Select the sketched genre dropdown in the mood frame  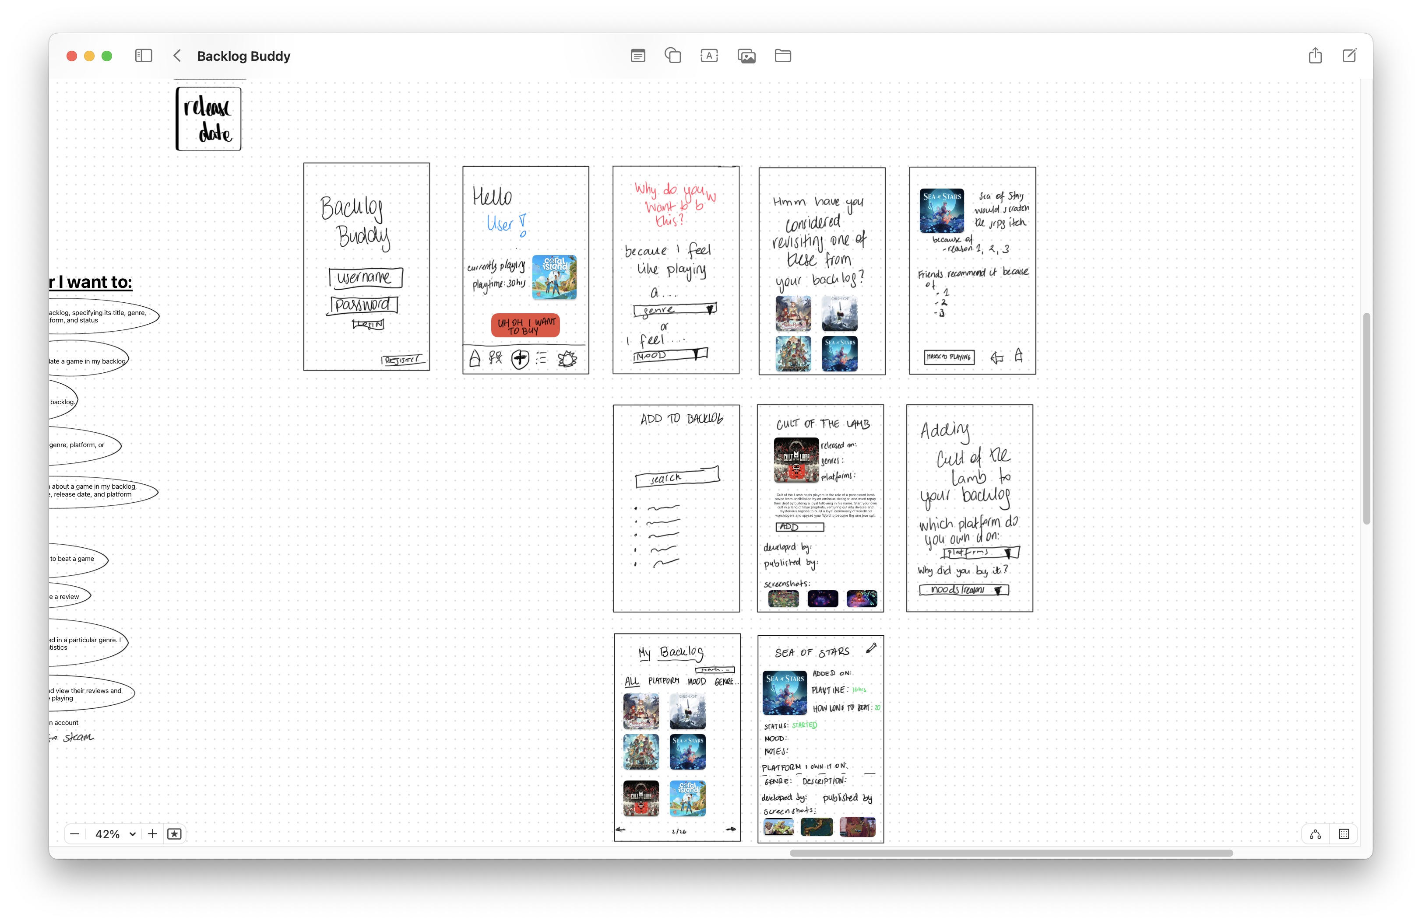click(x=675, y=309)
